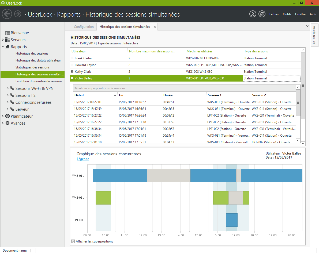Sort by Machines utilisées column header
Viewport: 319px width, 254px height.
click(214, 51)
